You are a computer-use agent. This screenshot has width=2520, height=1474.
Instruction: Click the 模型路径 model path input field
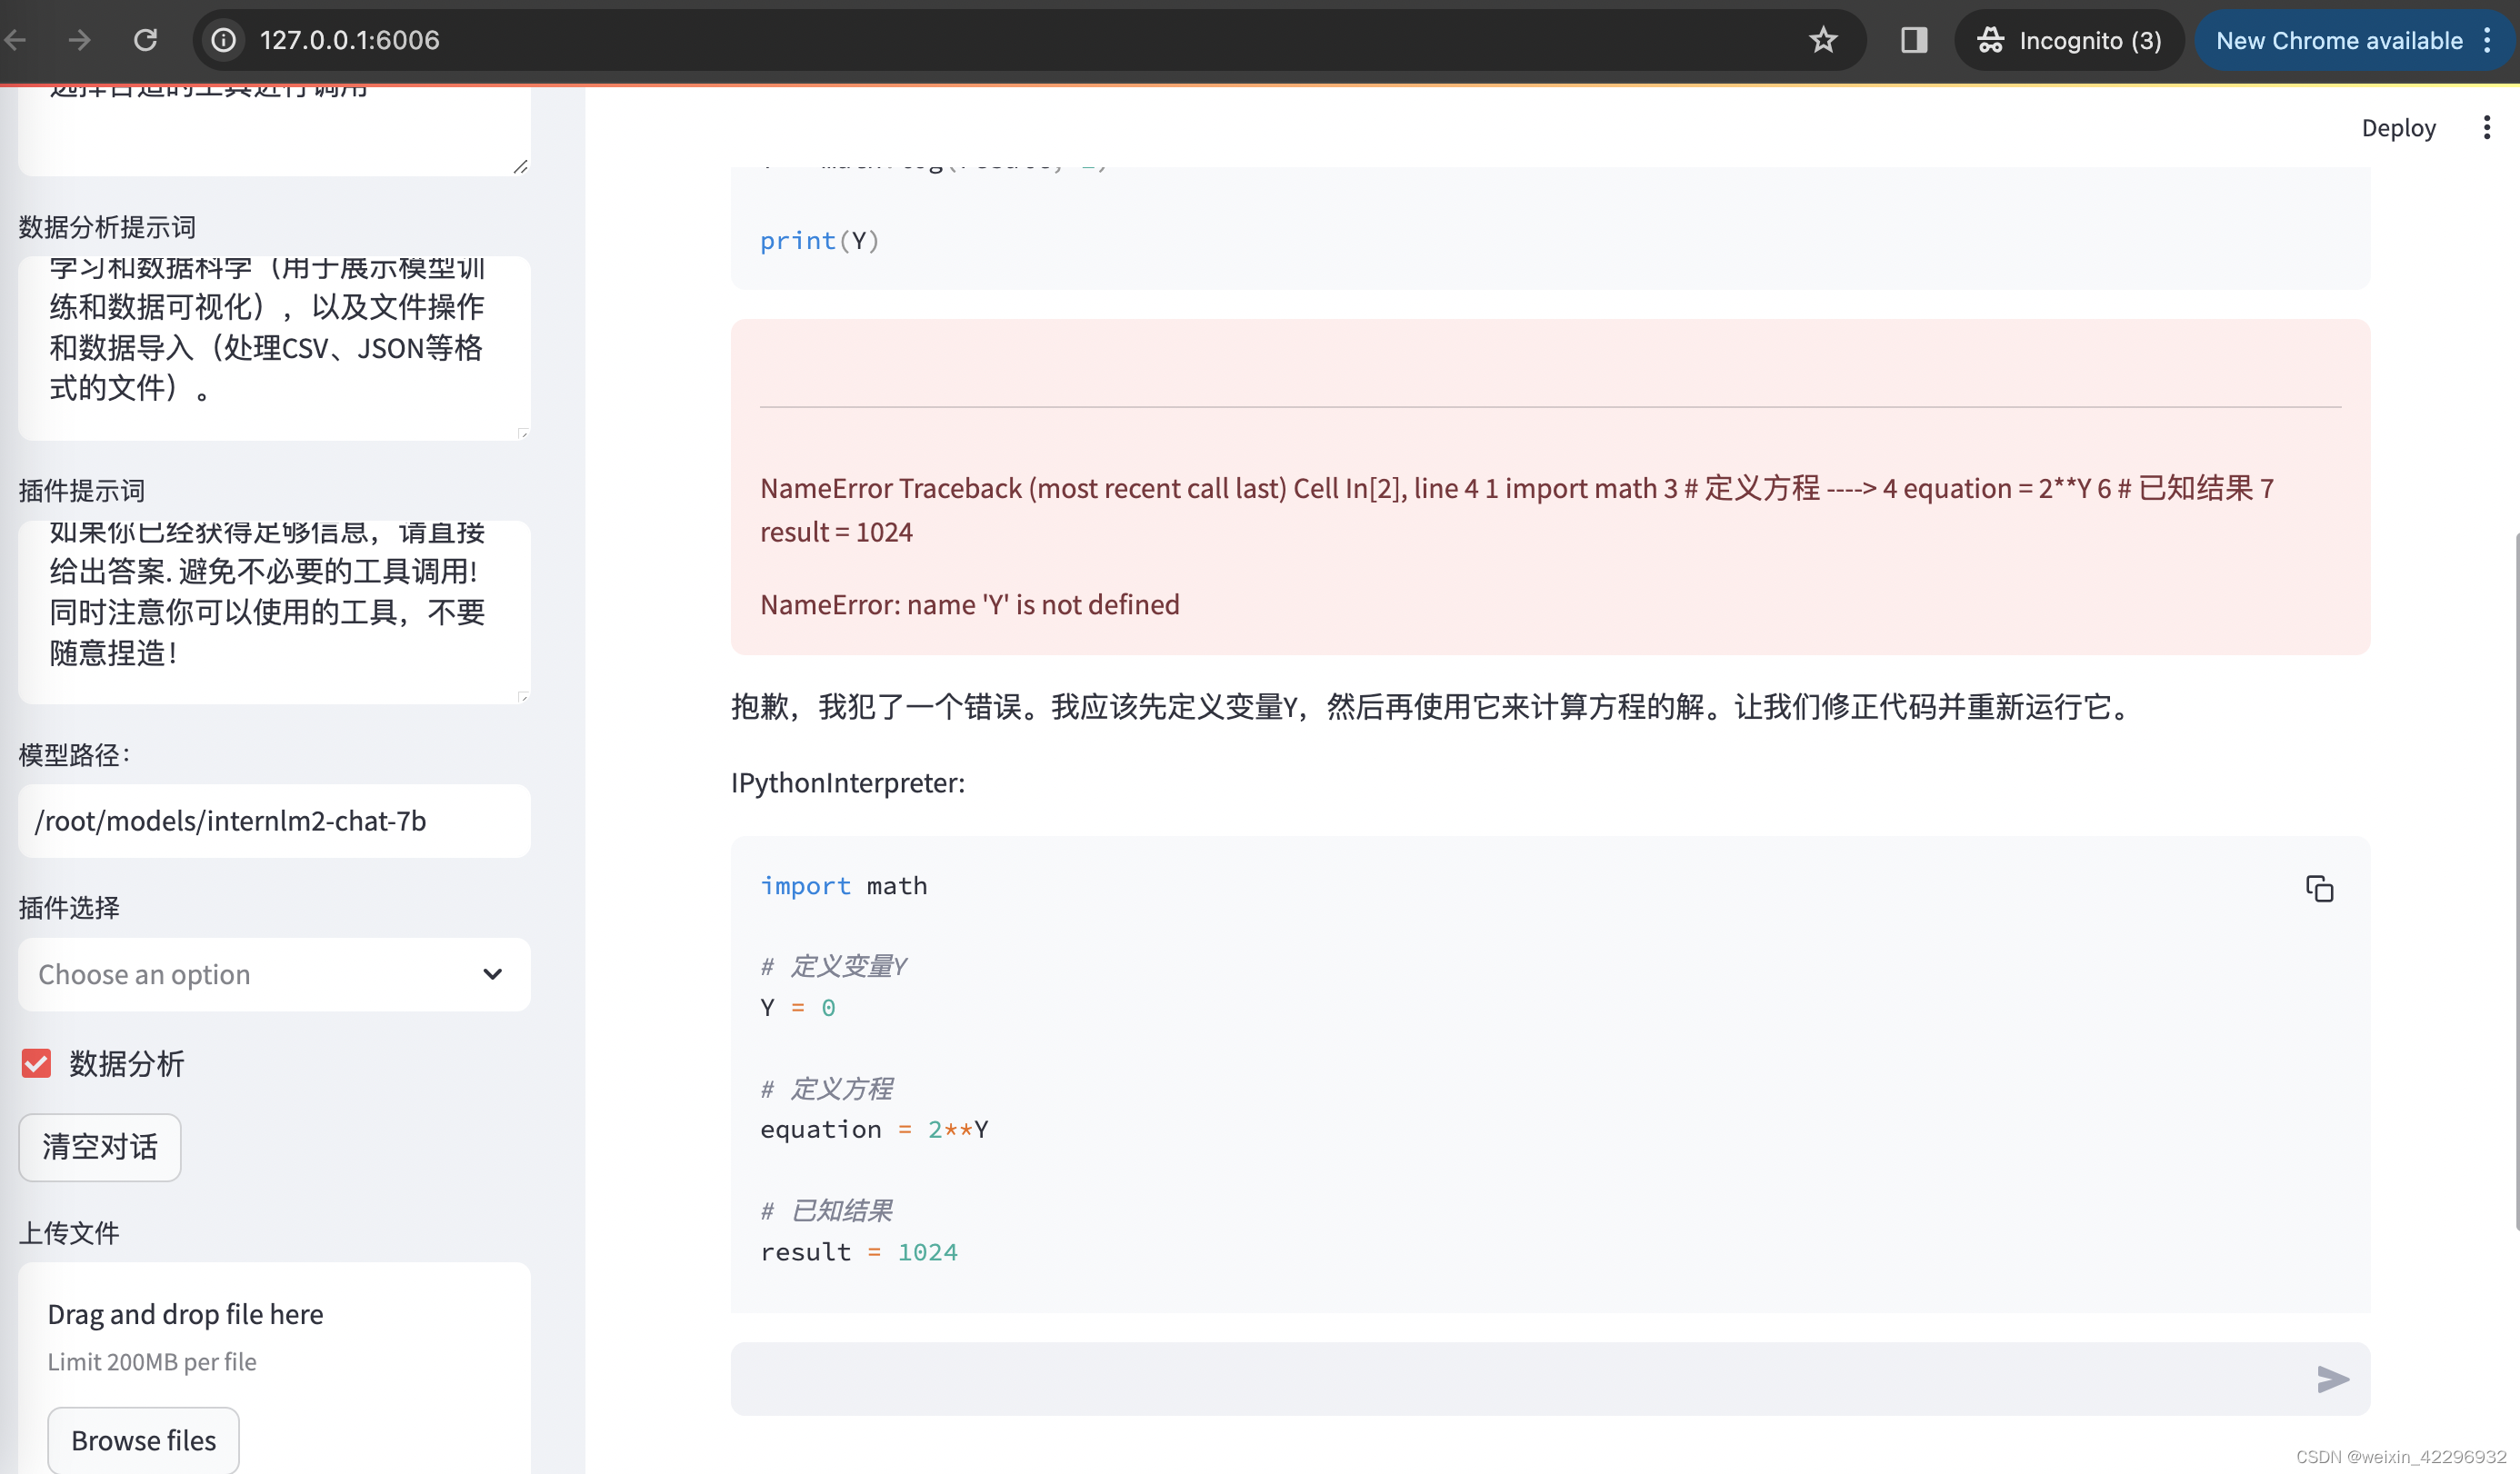[x=274, y=821]
